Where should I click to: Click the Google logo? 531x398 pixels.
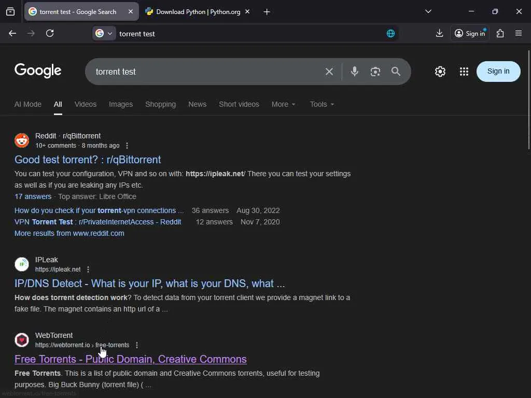pyautogui.click(x=38, y=70)
